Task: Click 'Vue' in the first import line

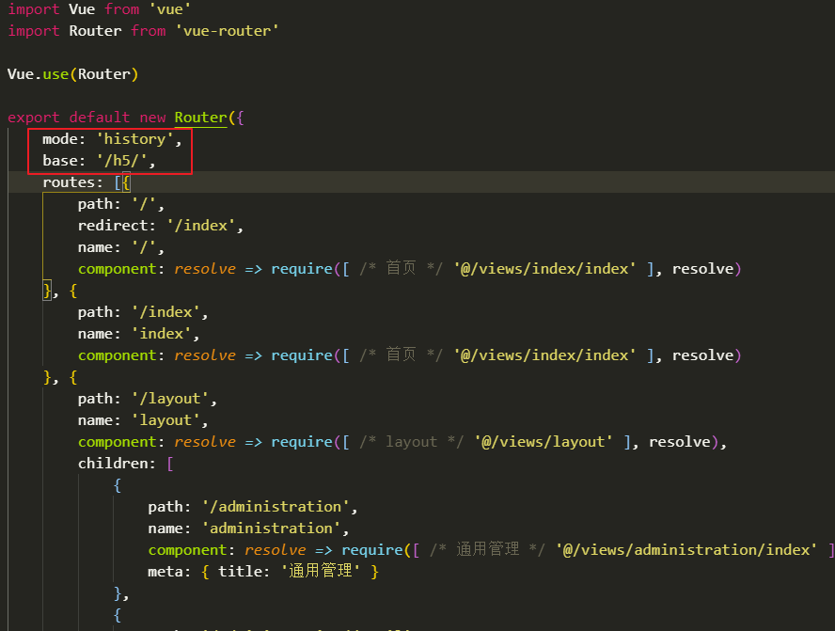Action: coord(82,9)
